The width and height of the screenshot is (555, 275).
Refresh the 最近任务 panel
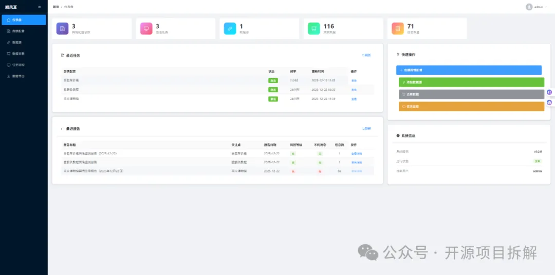366,55
